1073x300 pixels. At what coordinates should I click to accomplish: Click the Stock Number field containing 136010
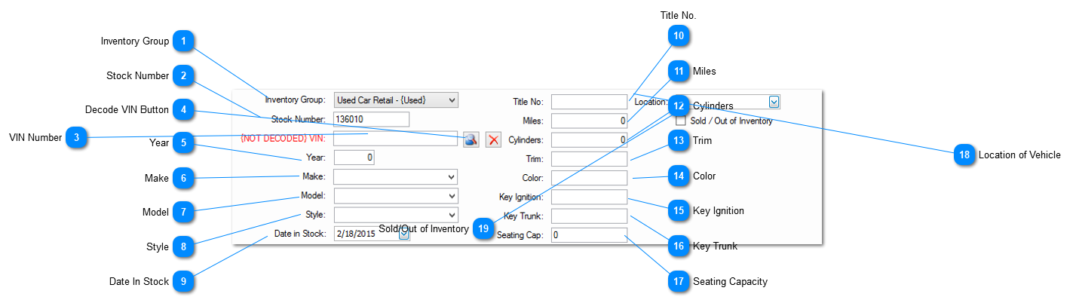pyautogui.click(x=371, y=119)
